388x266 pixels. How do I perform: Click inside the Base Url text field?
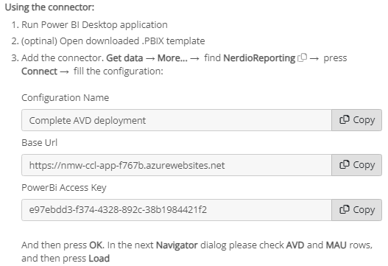[x=177, y=165]
